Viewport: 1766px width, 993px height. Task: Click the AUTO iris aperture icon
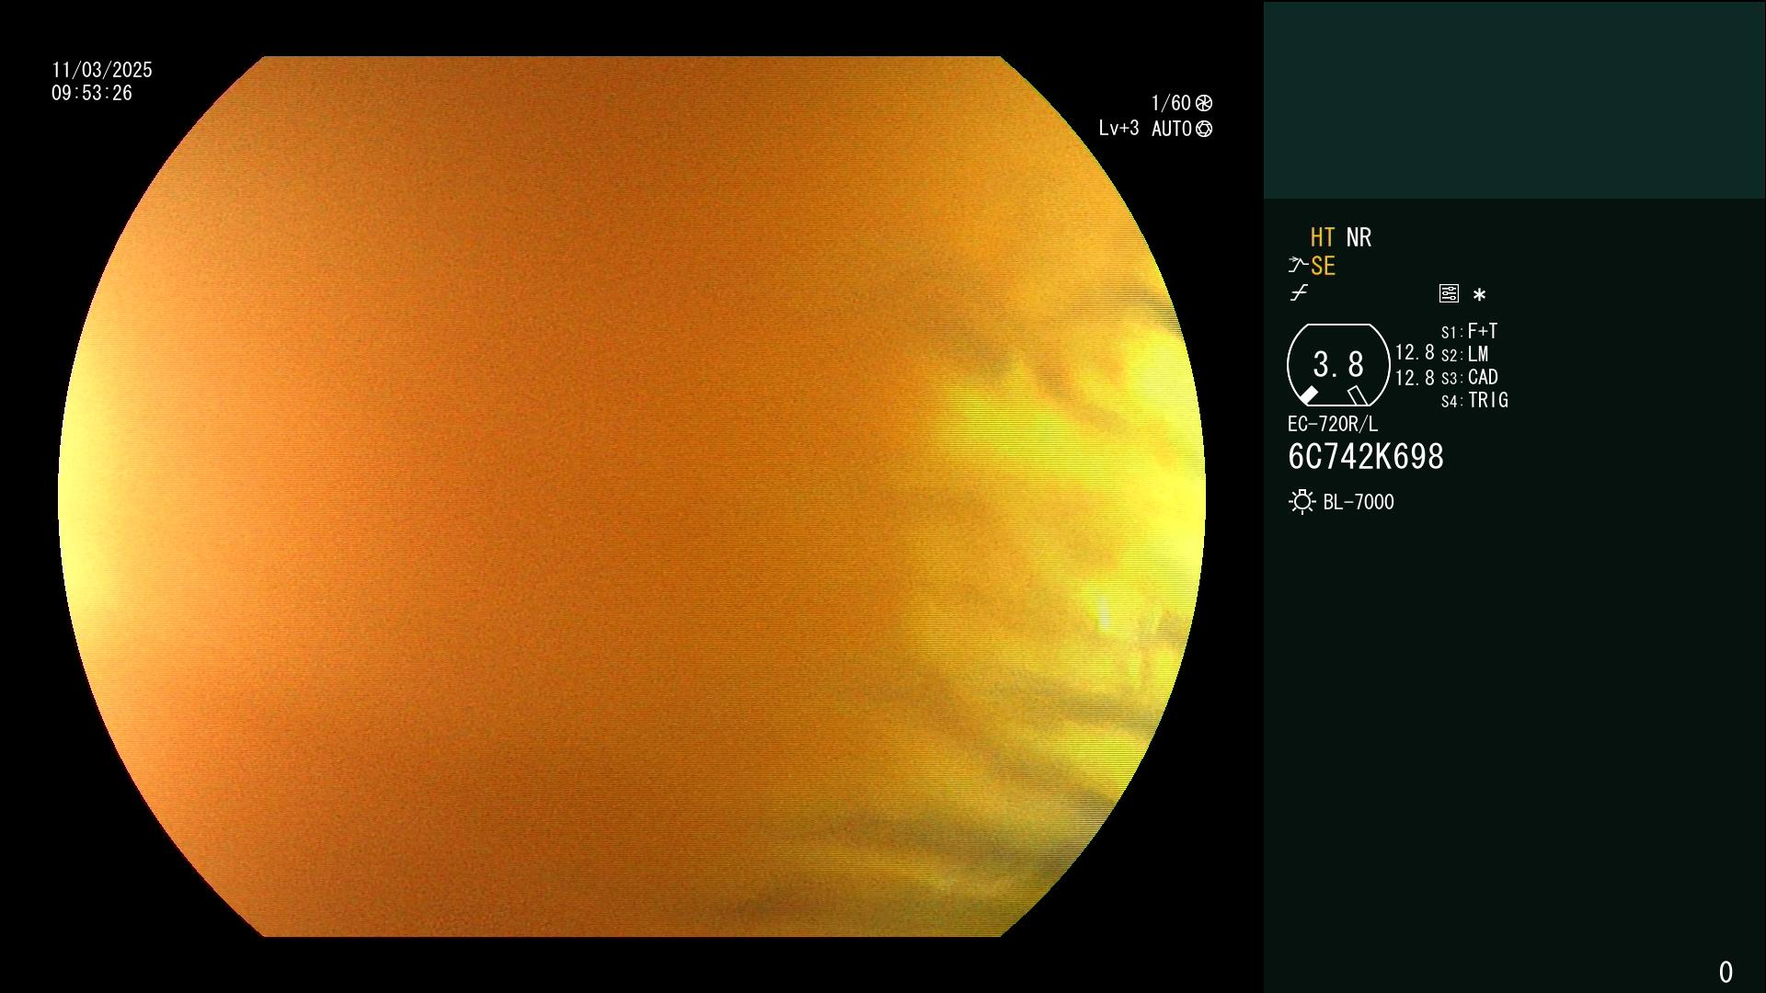(x=1204, y=129)
